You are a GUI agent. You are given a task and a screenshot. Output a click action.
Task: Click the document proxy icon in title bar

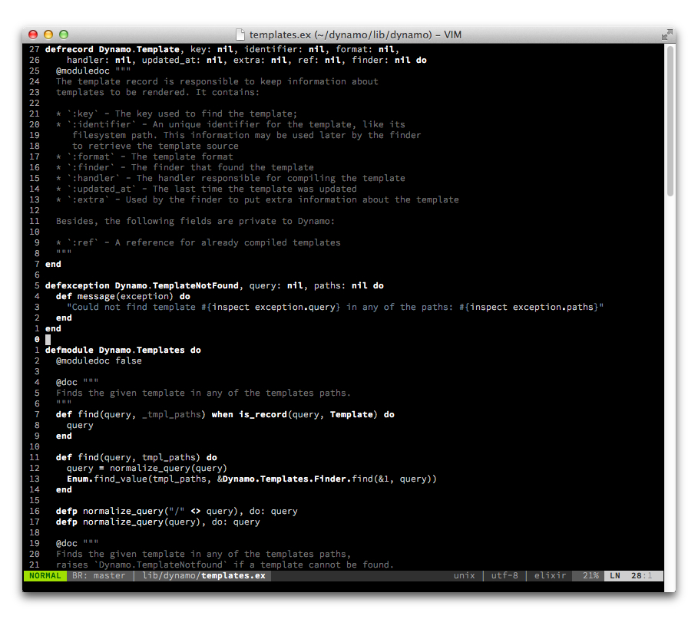[x=240, y=35]
